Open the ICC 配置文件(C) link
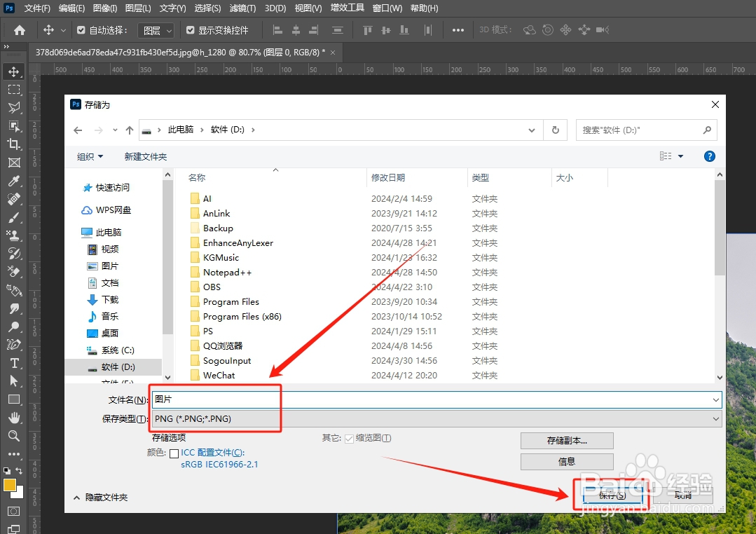This screenshot has height=534, width=756. coord(212,453)
